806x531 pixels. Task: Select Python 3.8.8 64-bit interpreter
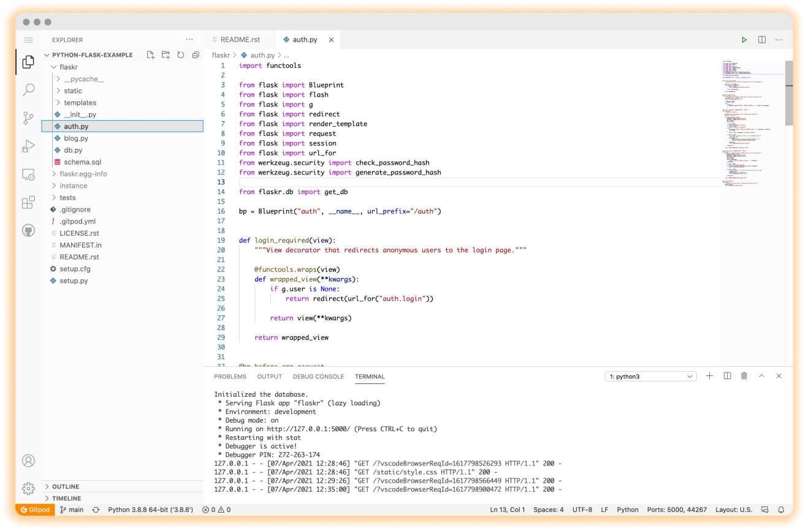click(150, 510)
